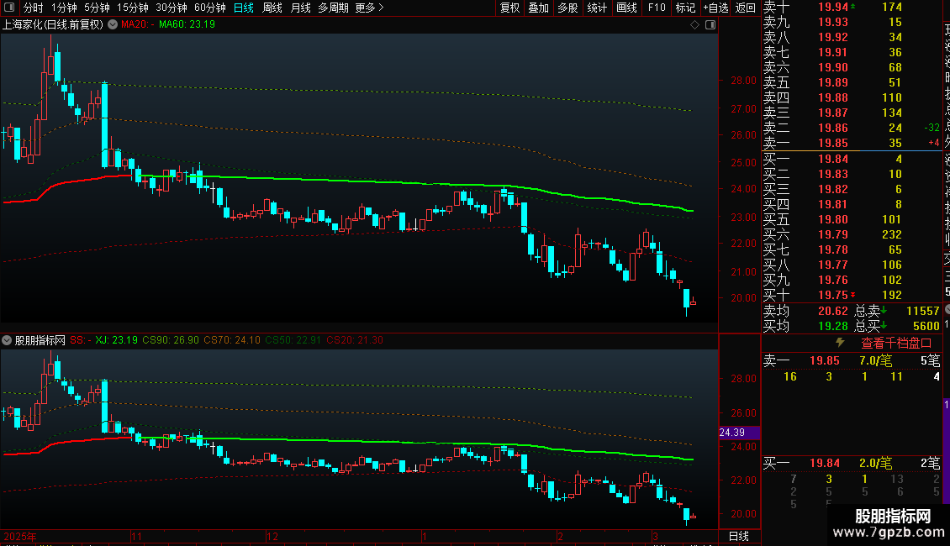Select the 卖十 19.94 order row
The height and width of the screenshot is (546, 950).
pos(852,7)
